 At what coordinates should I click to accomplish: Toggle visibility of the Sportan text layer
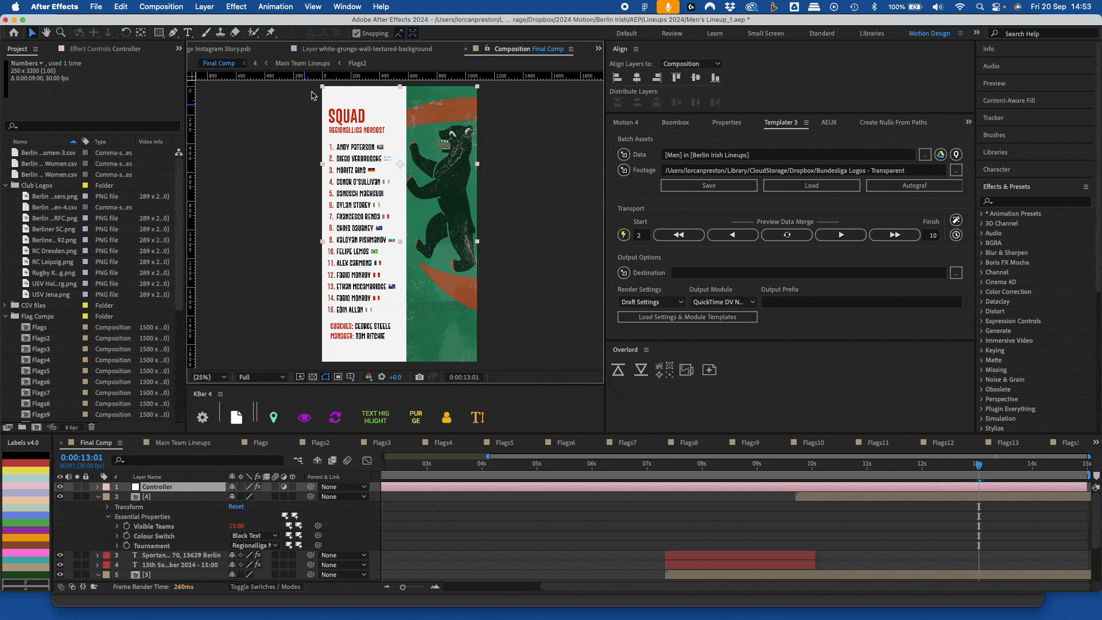click(x=60, y=555)
